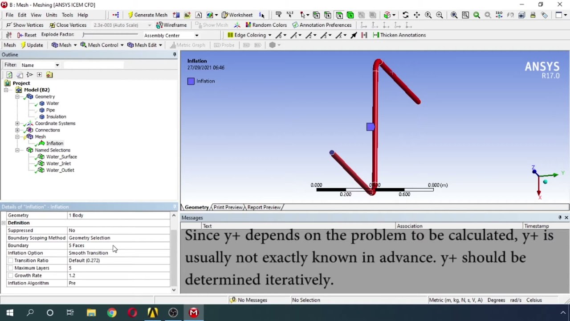Toggle Thicken Annotations
Image resolution: width=570 pixels, height=321 pixels.
click(x=399, y=35)
